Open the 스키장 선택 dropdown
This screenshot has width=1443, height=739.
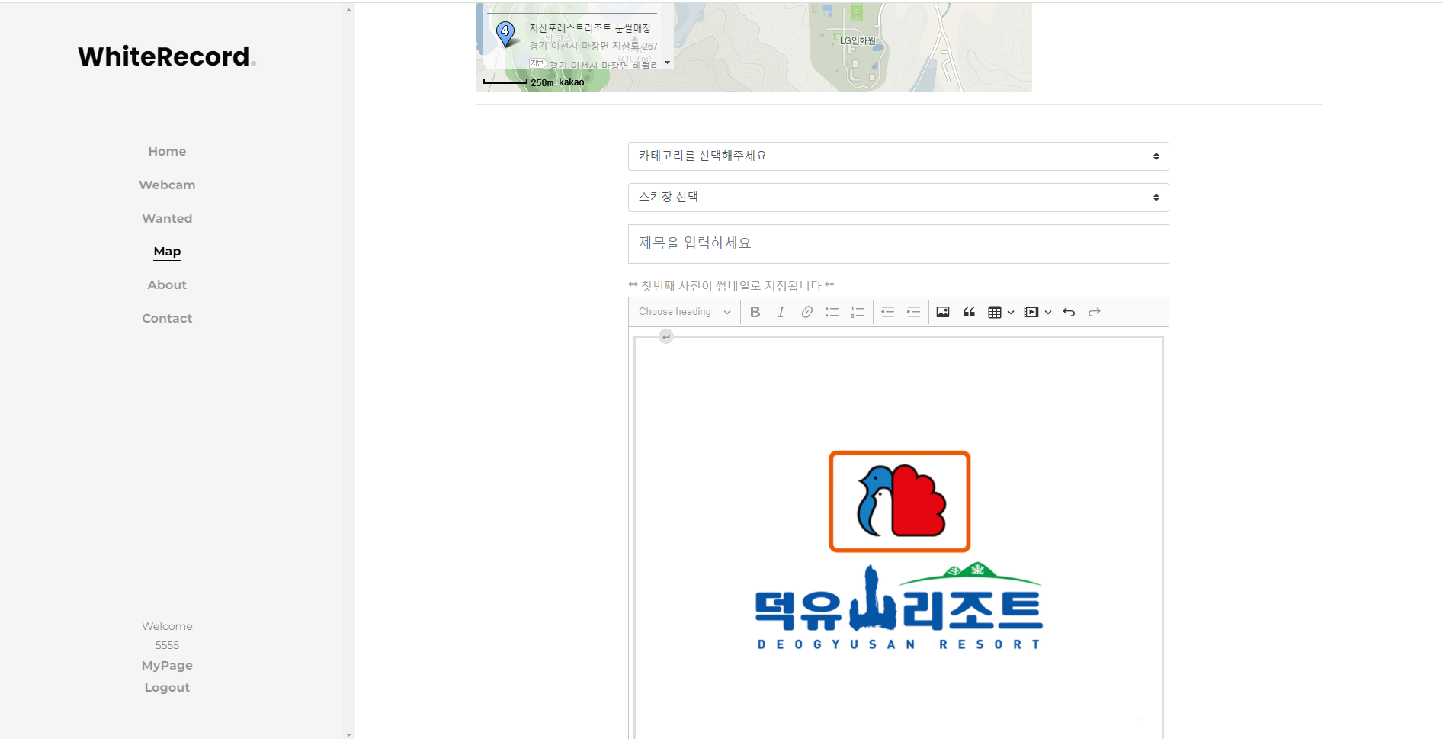click(x=898, y=198)
